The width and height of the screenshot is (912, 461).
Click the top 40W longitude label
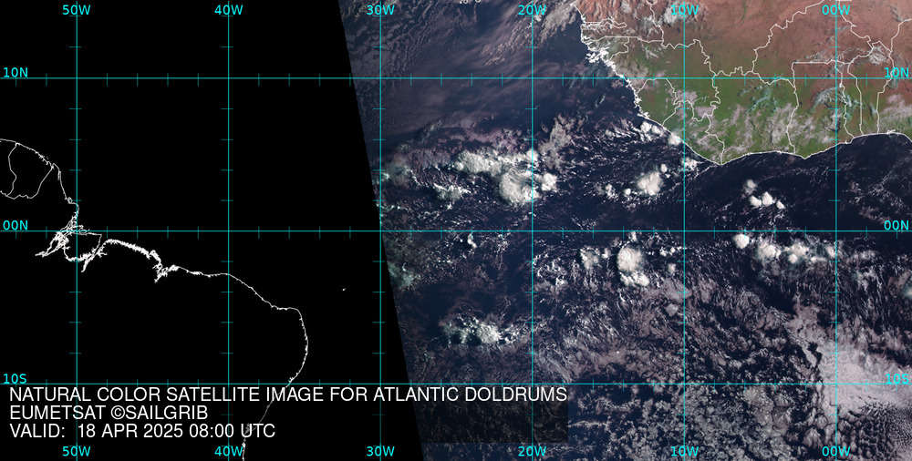tap(228, 10)
